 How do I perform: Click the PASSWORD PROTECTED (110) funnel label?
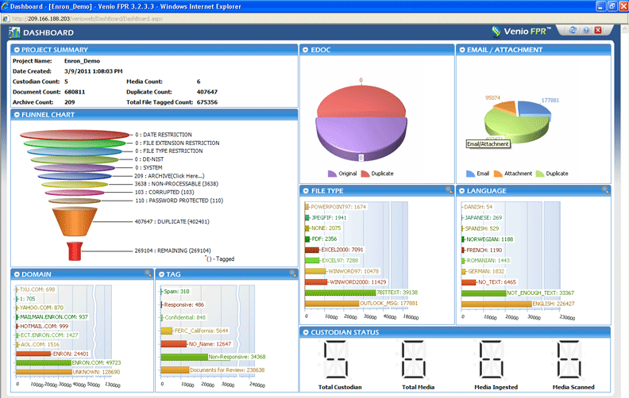click(x=179, y=201)
